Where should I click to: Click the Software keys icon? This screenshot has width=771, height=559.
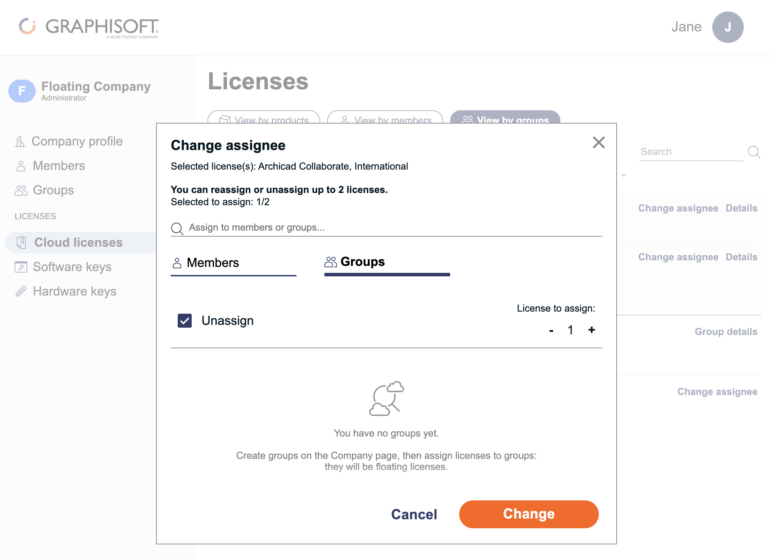click(21, 267)
